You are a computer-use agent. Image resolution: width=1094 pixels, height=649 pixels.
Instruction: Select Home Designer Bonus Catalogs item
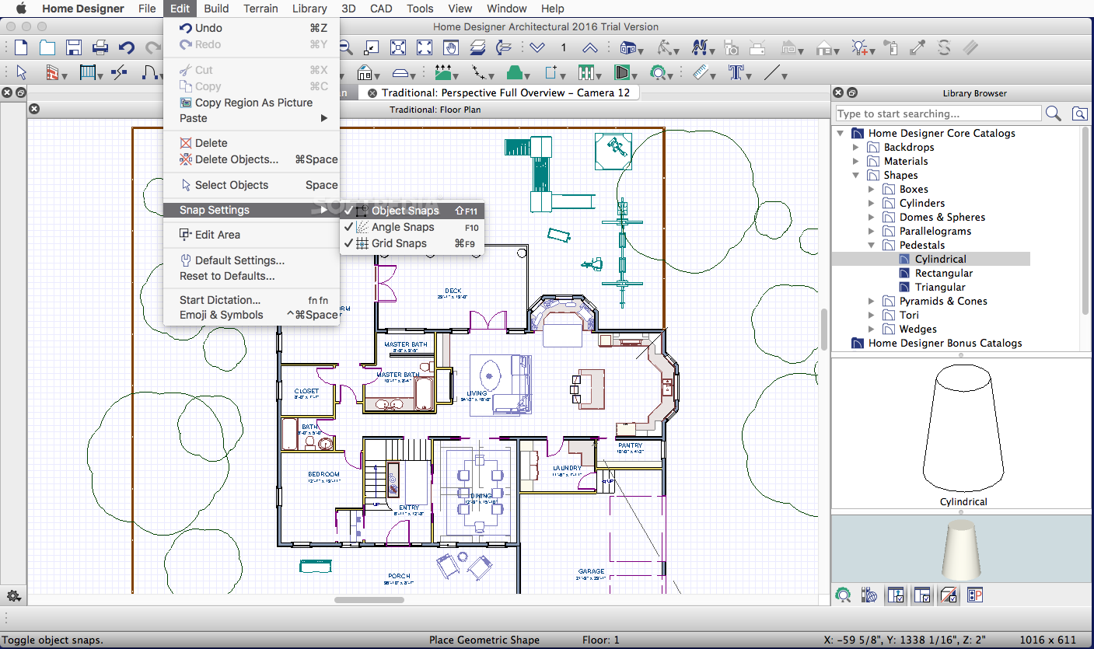coord(945,343)
